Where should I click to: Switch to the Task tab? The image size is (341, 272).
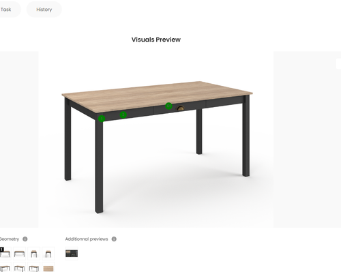pyautogui.click(x=6, y=10)
